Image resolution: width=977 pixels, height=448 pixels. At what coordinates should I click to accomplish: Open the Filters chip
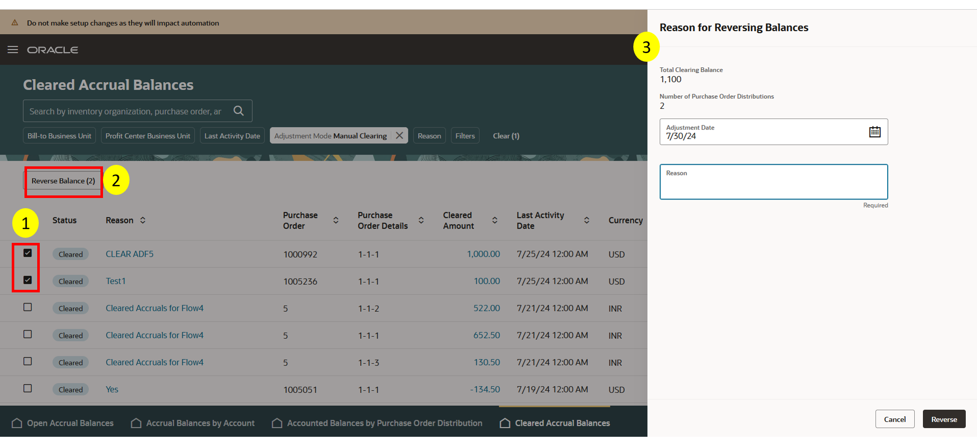click(465, 135)
